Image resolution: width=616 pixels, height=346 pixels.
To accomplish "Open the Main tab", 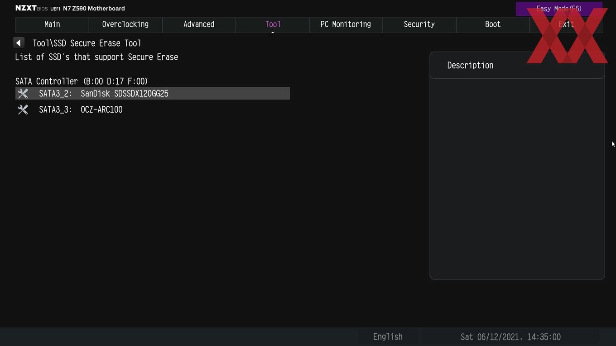I will [52, 24].
